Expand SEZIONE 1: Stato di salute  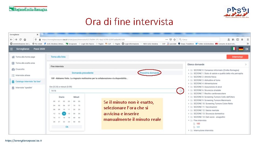click(x=189, y=74)
